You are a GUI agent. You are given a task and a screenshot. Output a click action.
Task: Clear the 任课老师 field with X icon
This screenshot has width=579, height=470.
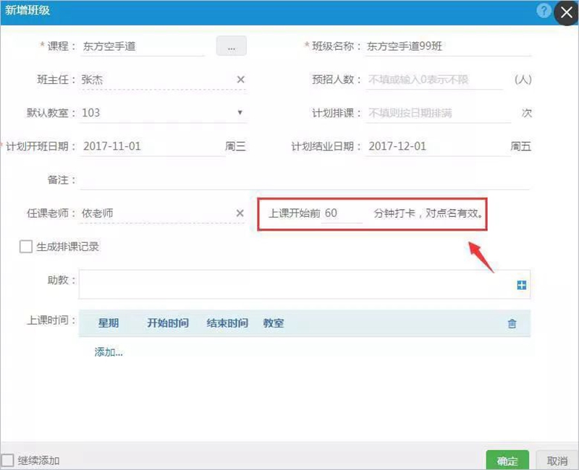pyautogui.click(x=240, y=213)
